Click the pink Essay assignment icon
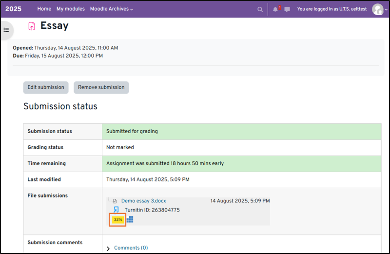390x254 pixels. pyautogui.click(x=32, y=26)
